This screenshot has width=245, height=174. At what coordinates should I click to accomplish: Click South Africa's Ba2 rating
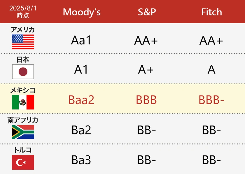pos(81,130)
